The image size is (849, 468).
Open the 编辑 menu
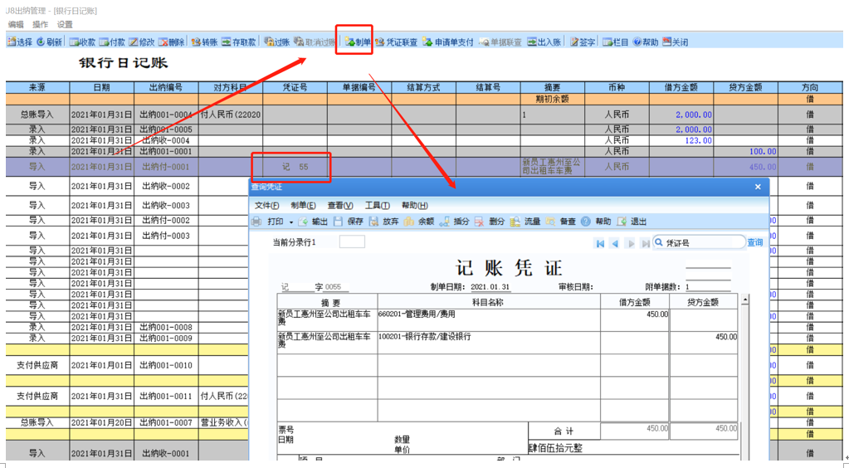click(16, 24)
